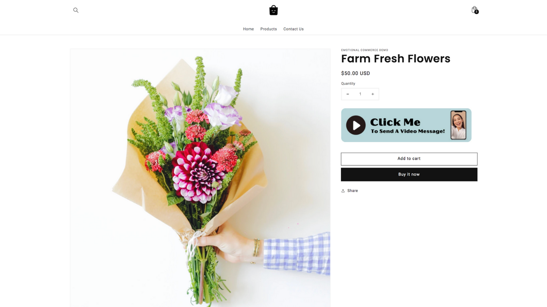
Task: Click the Buy it now button
Action: pyautogui.click(x=409, y=174)
